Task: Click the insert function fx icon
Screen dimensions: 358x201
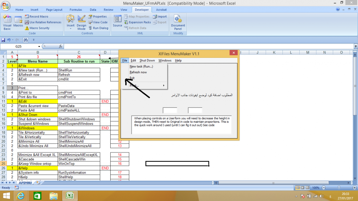Action: click(61, 46)
